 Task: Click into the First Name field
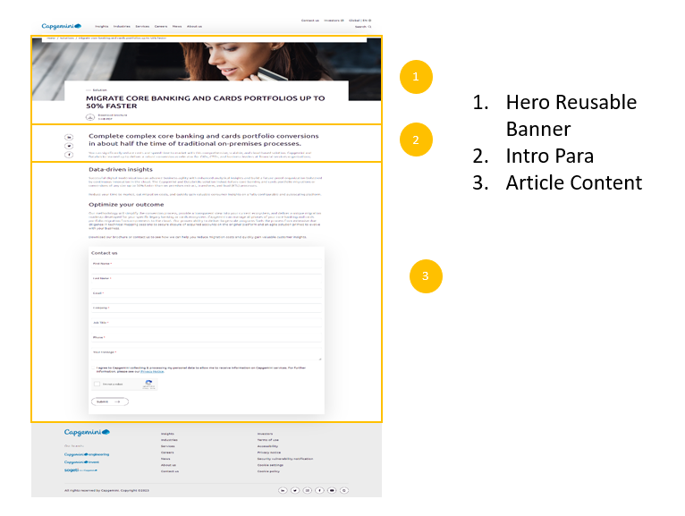tap(206, 267)
